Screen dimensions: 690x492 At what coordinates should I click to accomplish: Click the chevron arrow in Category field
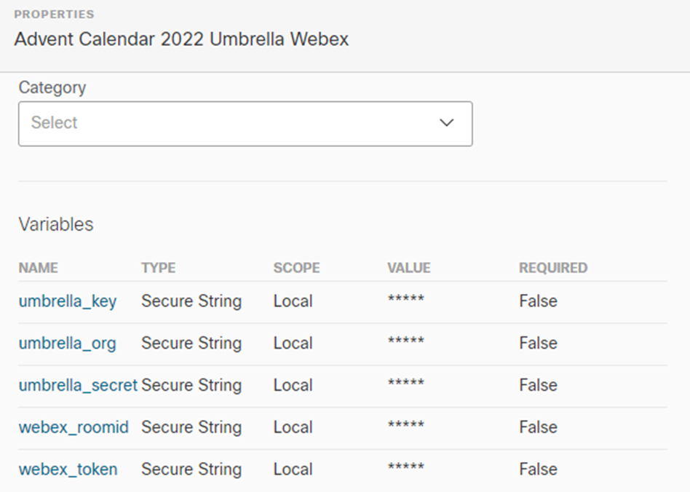click(x=447, y=123)
